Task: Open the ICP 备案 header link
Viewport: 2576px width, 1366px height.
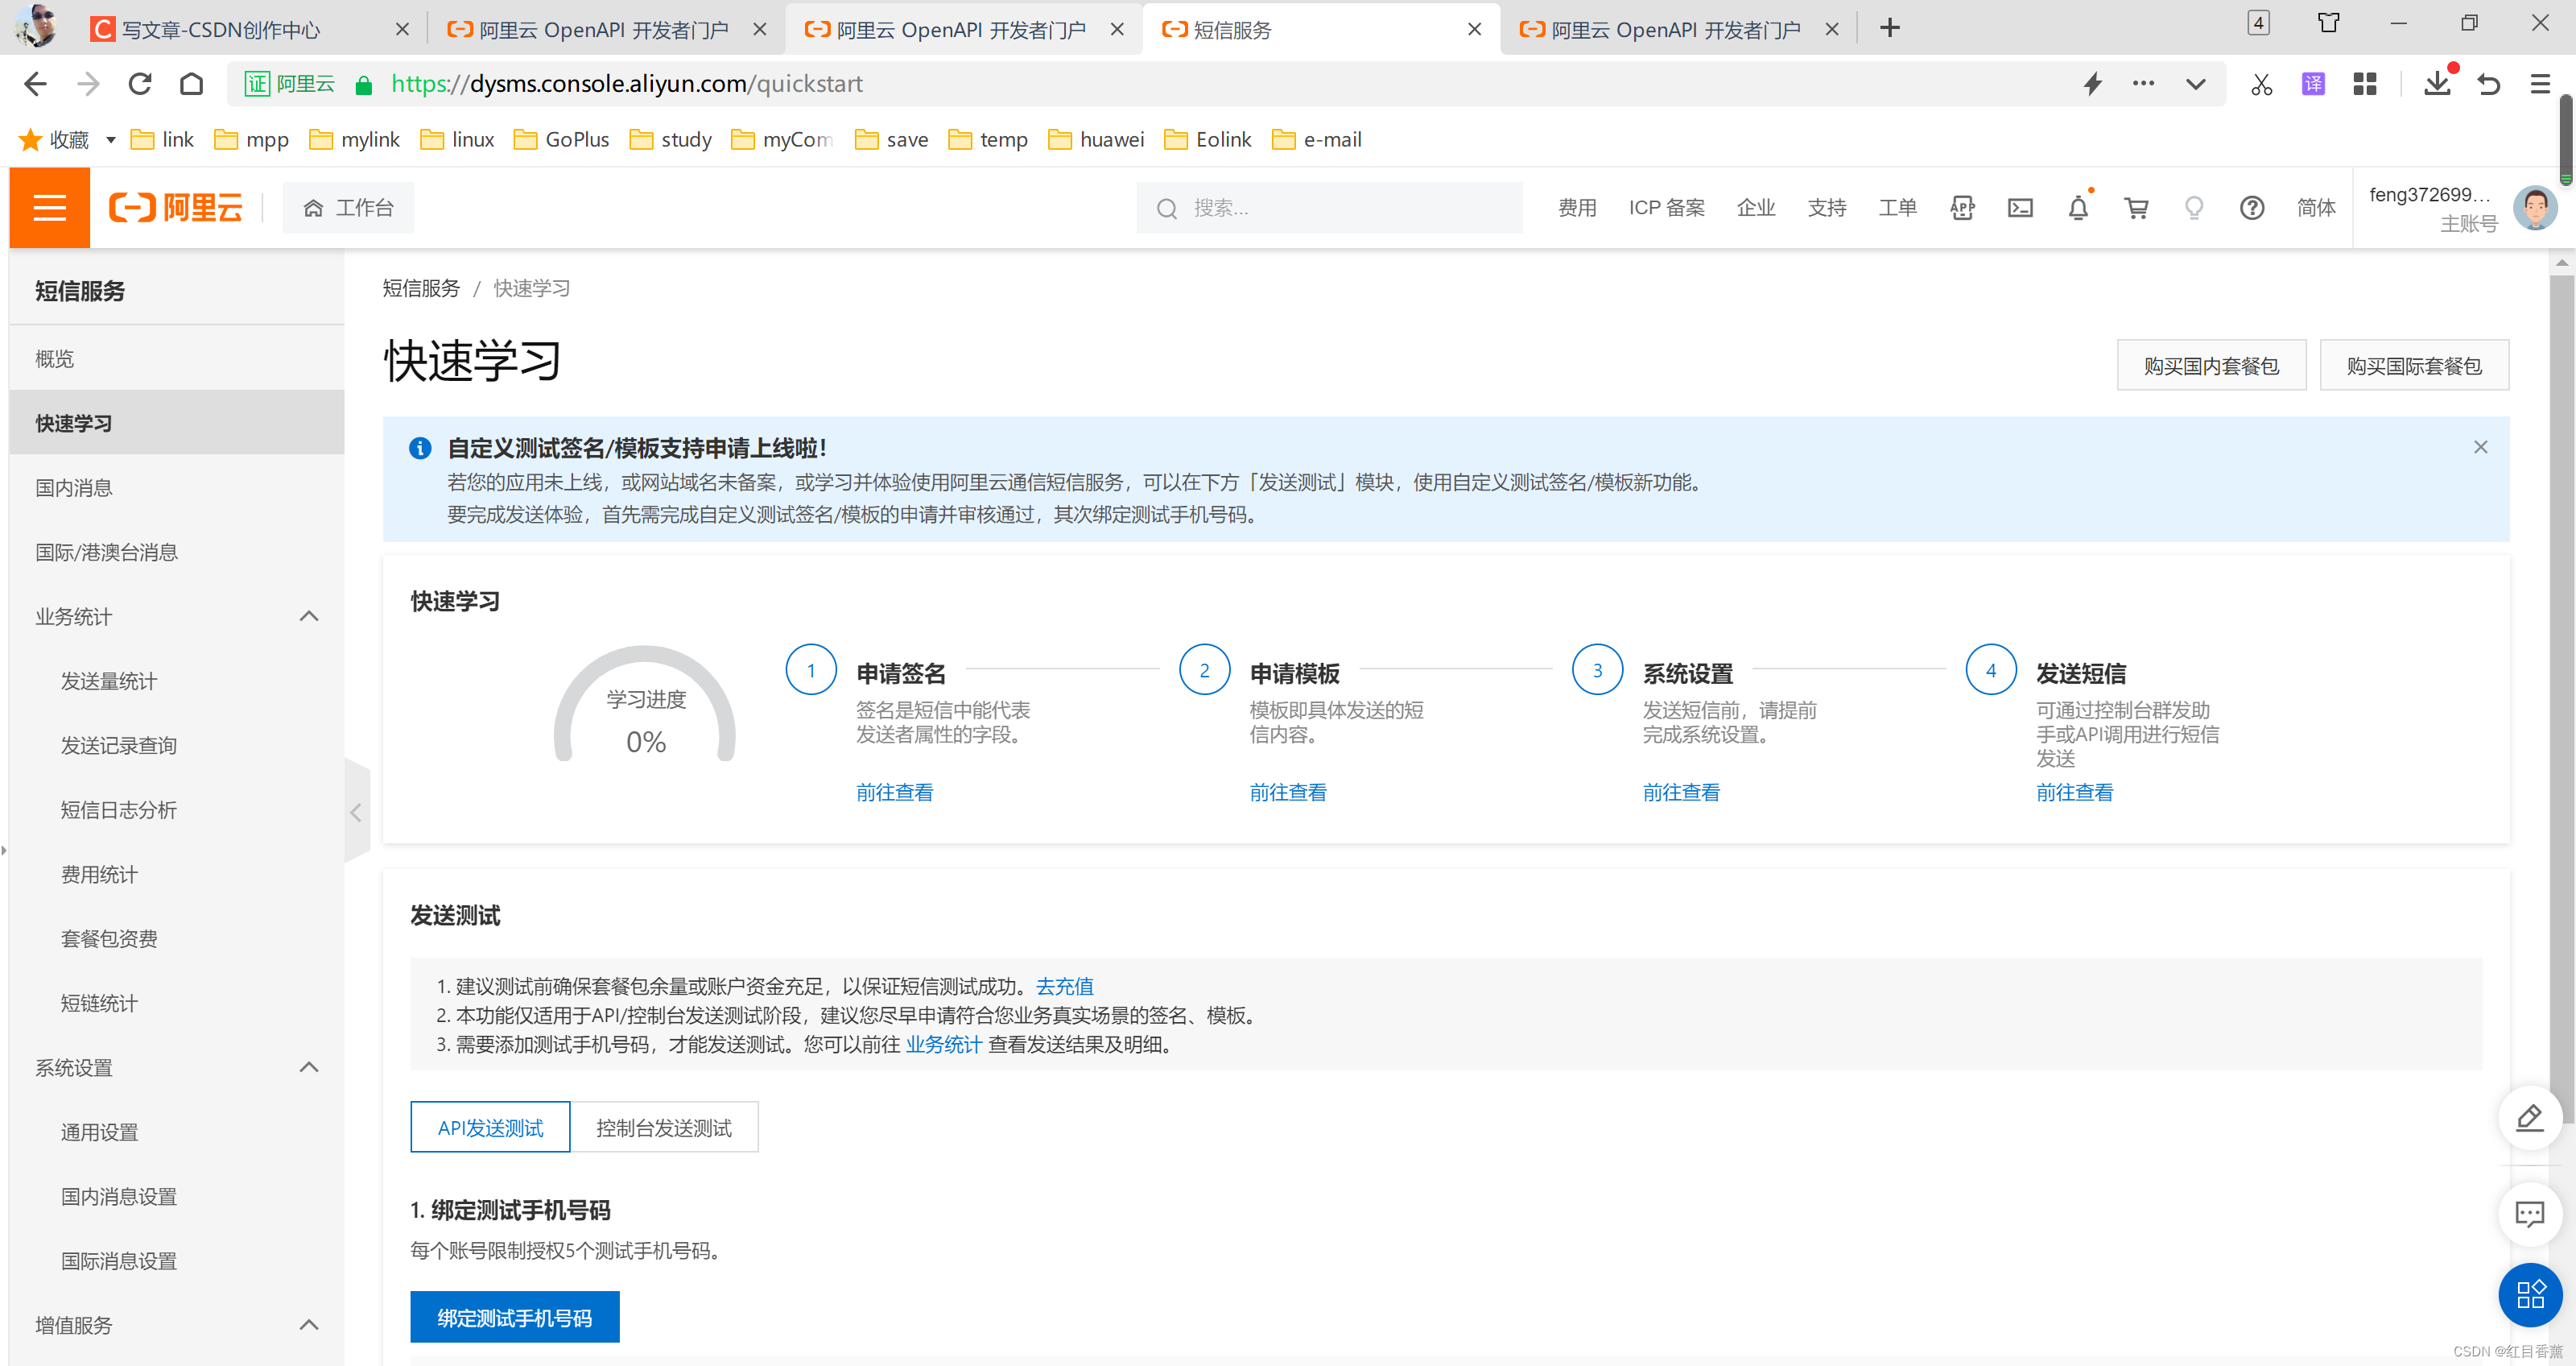Action: pos(1667,207)
